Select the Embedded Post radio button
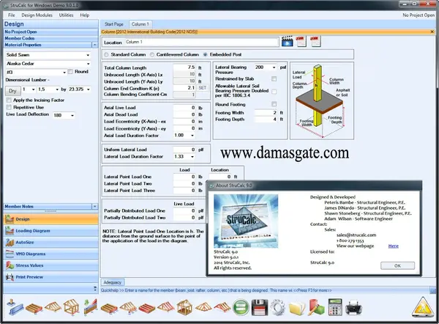This screenshot has height=324, width=439. point(205,54)
